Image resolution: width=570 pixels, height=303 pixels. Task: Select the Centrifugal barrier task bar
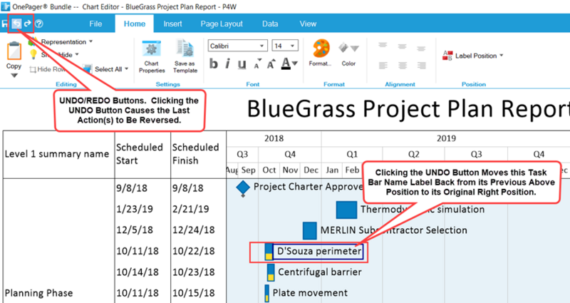(x=271, y=272)
